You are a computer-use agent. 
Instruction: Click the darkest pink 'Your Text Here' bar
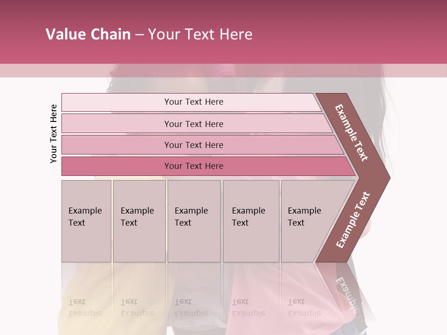pos(209,166)
